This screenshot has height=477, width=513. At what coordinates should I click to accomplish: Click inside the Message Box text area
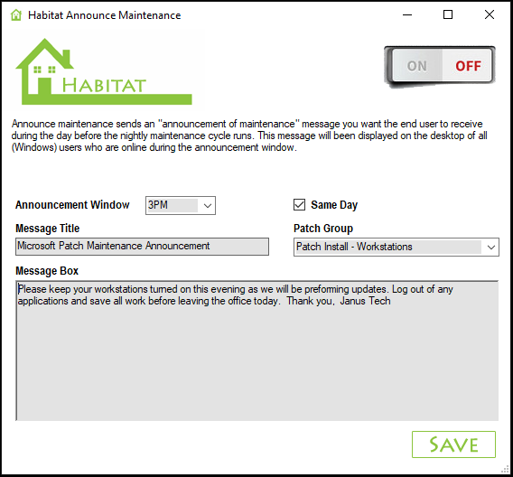[x=257, y=351]
